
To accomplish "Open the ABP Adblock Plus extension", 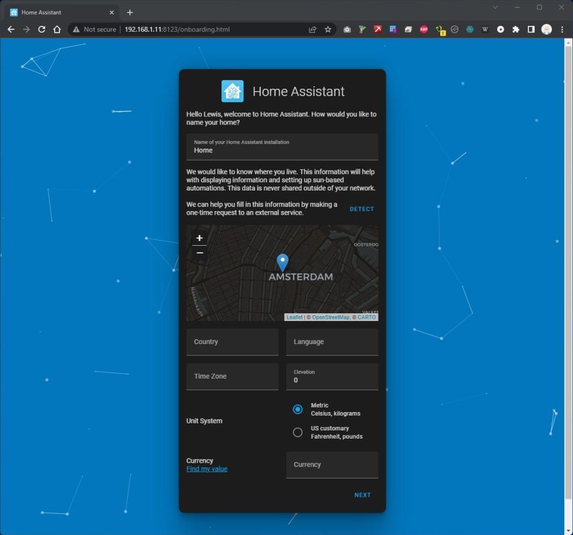I will pyautogui.click(x=424, y=29).
